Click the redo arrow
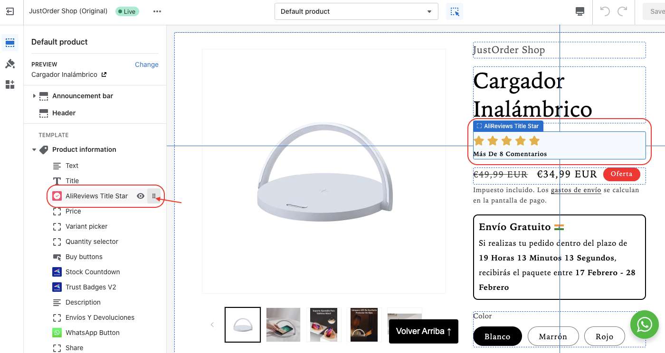 [622, 11]
